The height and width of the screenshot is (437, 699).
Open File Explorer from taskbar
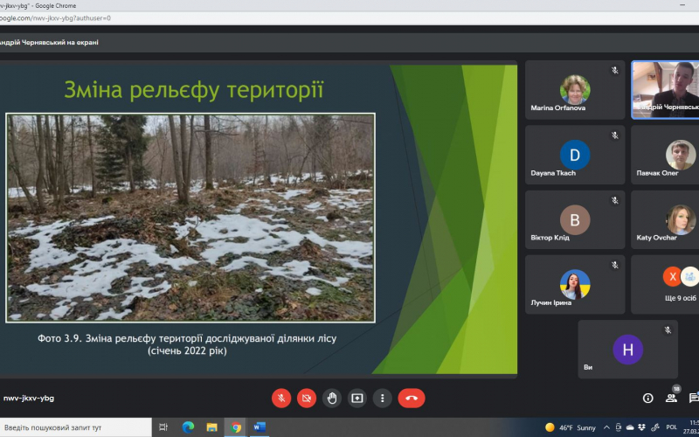(x=211, y=427)
